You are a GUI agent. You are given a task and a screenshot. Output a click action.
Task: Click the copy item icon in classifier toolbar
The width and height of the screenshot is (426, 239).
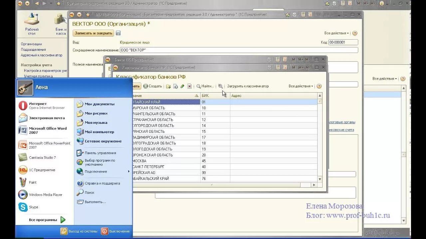[175, 86]
